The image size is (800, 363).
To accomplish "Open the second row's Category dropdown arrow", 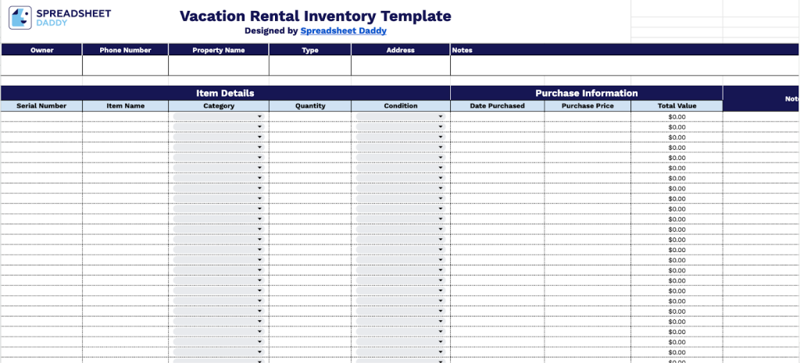I will (259, 127).
